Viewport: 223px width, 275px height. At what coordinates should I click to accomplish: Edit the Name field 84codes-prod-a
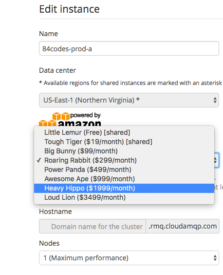[x=129, y=48]
